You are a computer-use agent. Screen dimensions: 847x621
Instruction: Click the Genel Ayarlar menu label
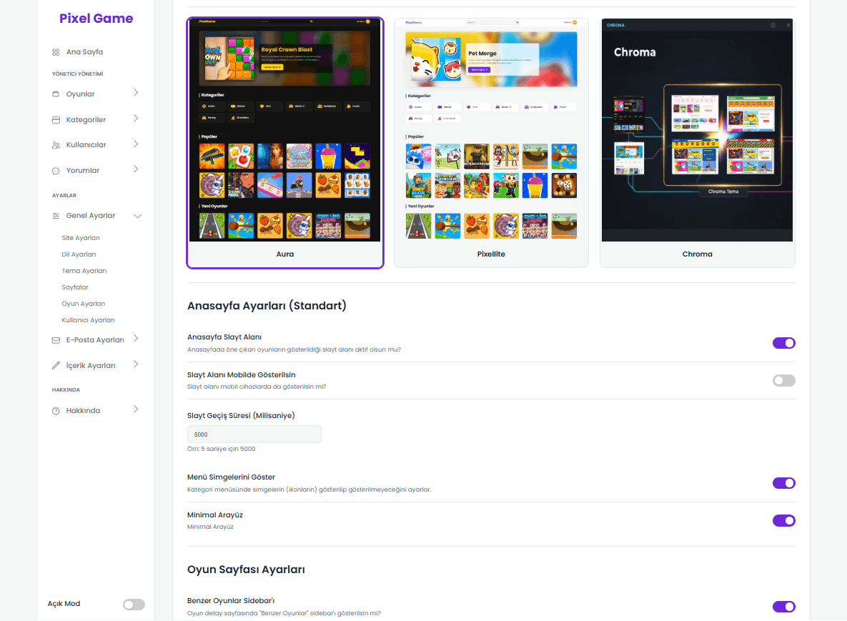coord(91,216)
